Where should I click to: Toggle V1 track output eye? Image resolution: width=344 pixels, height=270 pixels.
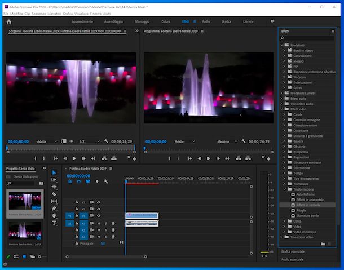pos(99,216)
